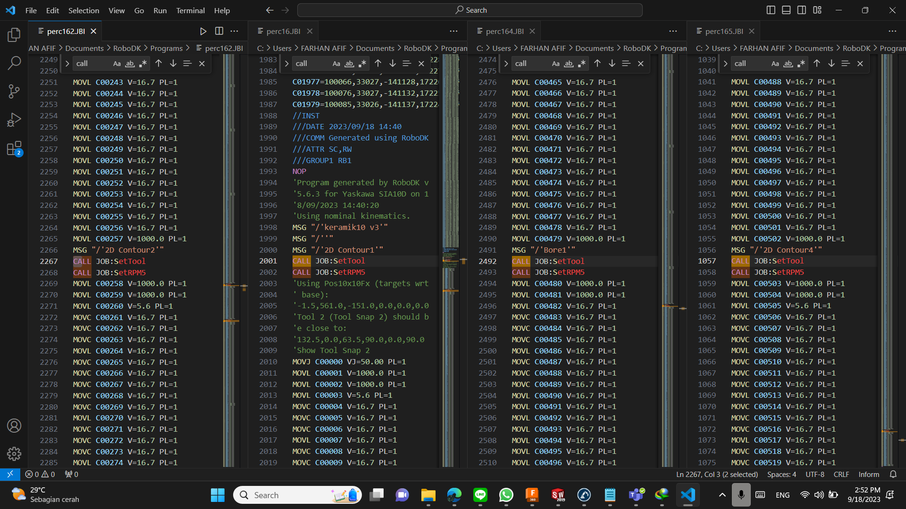The height and width of the screenshot is (509, 906).
Task: Open the Extensions view
Action: [14, 148]
